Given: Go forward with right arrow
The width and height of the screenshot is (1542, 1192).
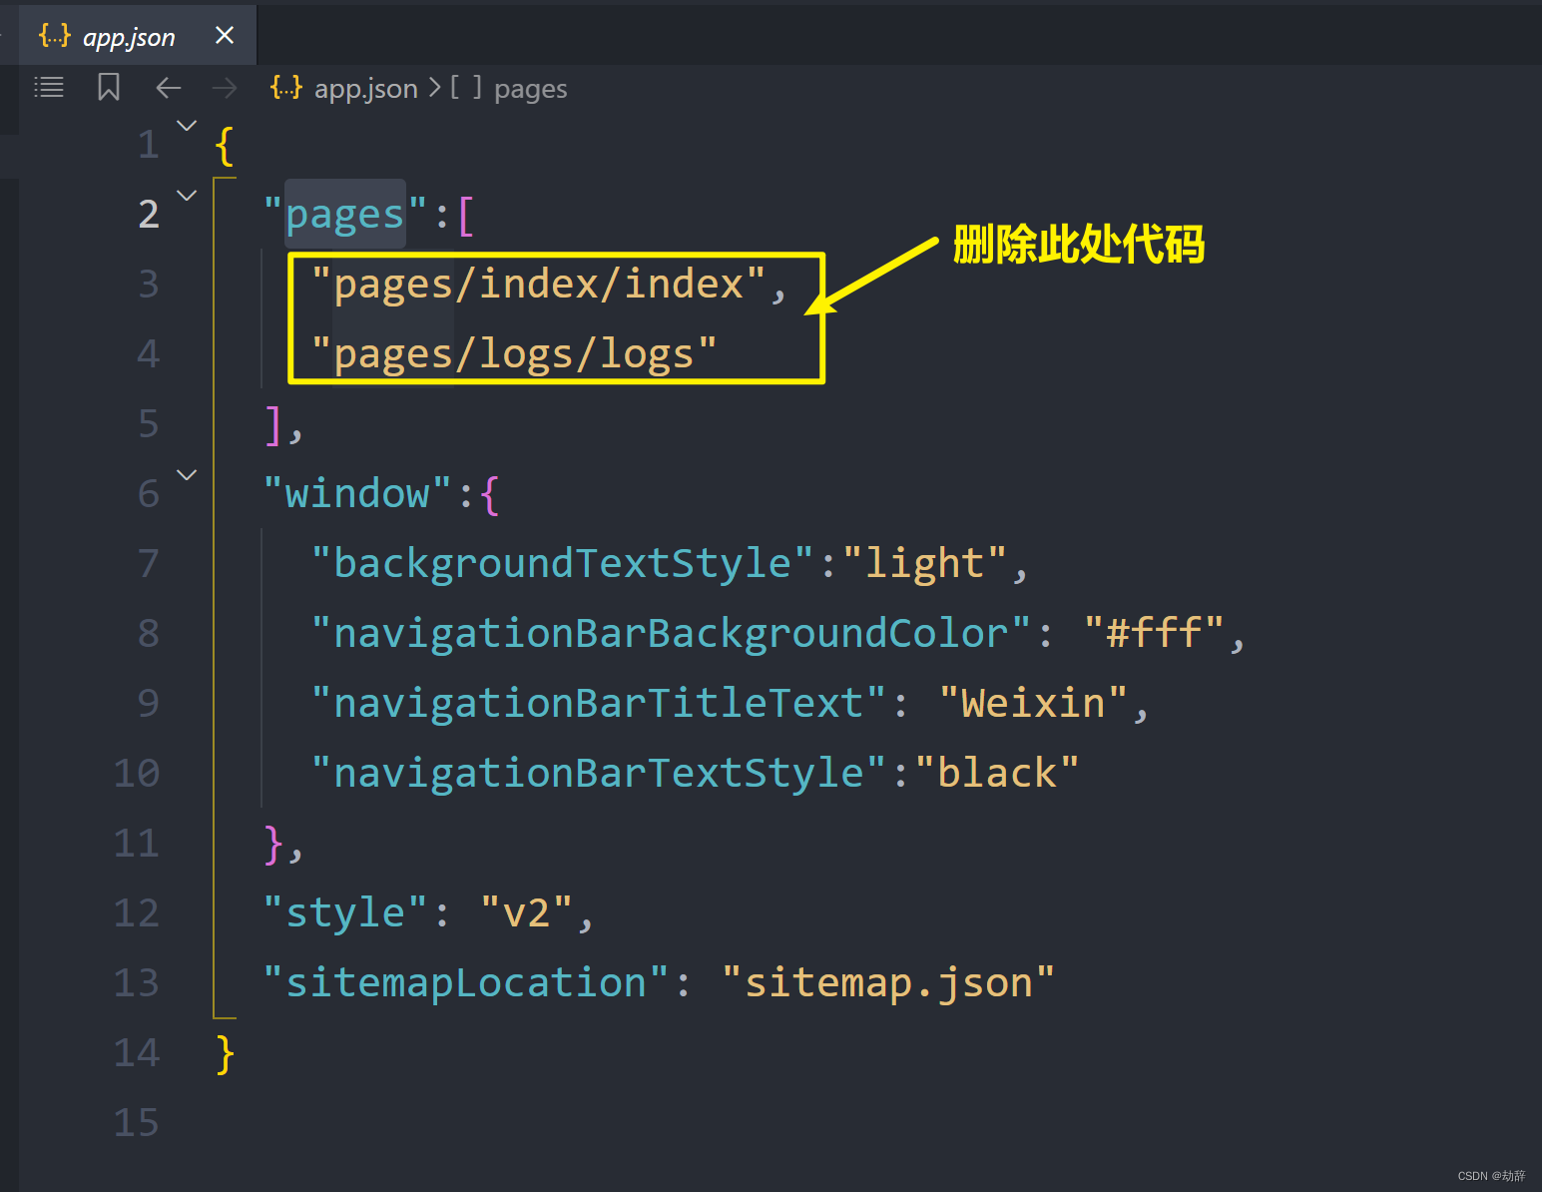Looking at the screenshot, I should 225,88.
